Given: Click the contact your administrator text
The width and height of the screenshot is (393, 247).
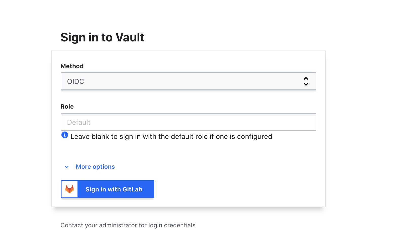Looking at the screenshot, I should 128,225.
